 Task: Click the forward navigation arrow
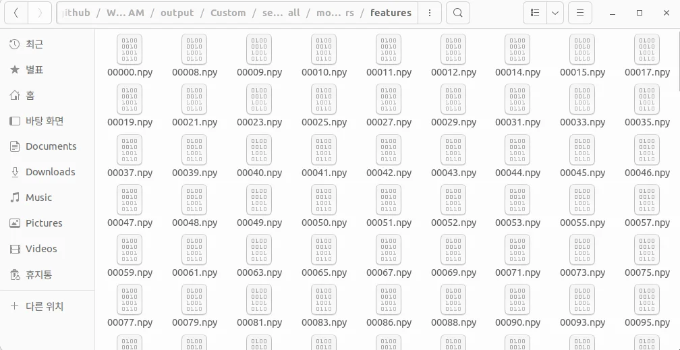tap(40, 13)
